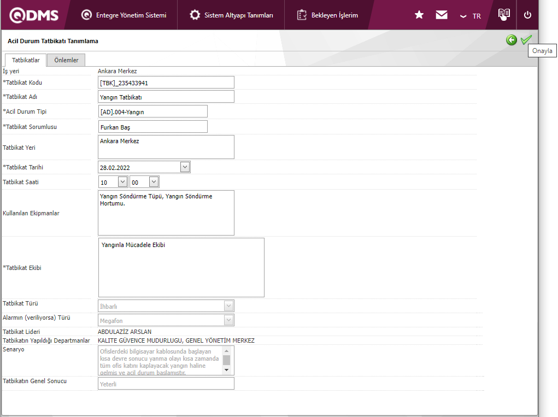
Task: Click the Tatbikat Adı input field
Action: point(166,97)
